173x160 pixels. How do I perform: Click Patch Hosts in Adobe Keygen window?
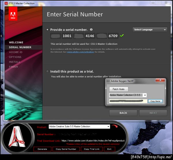pos(119,89)
